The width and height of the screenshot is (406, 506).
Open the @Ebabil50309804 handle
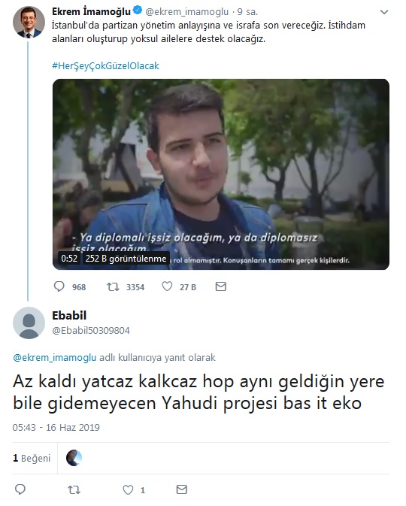click(x=91, y=331)
